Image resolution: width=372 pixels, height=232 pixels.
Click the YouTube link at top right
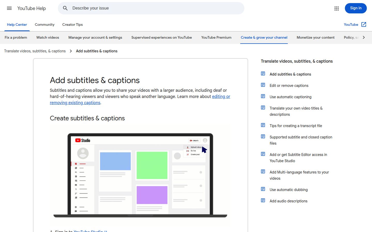click(351, 24)
